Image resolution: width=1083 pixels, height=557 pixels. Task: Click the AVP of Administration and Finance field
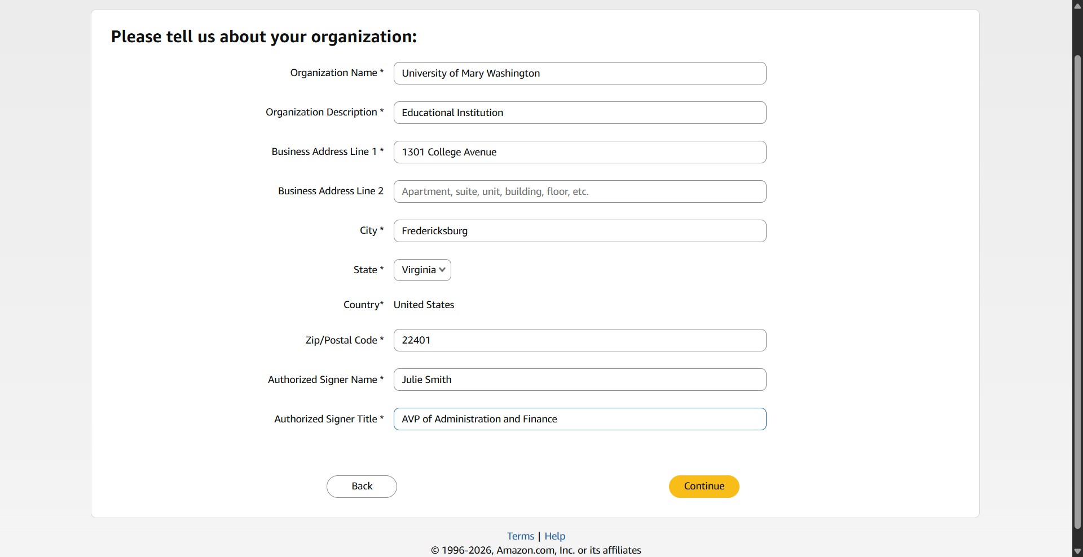click(x=580, y=419)
